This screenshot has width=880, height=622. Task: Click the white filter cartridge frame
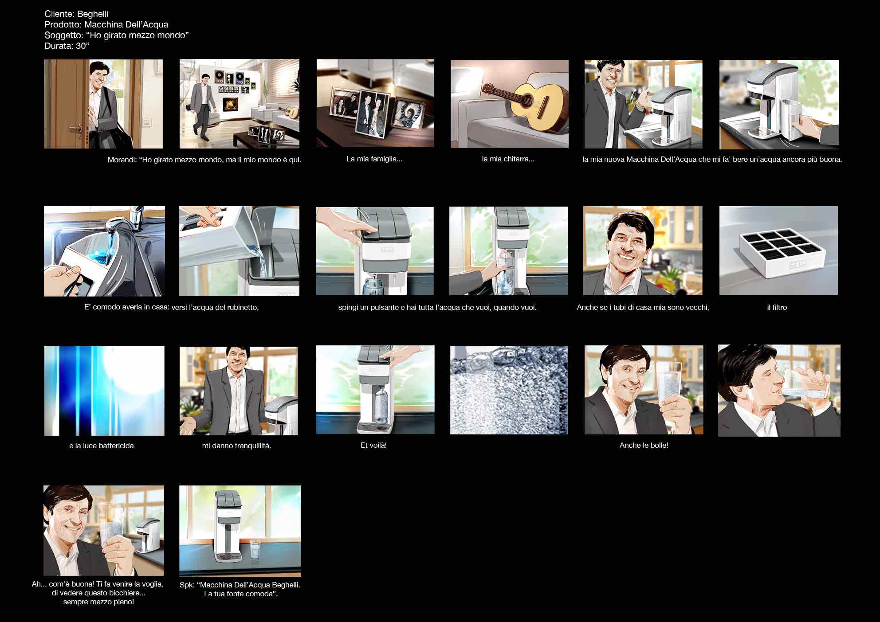click(x=778, y=250)
